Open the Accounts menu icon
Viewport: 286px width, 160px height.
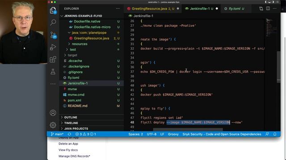pos(53,113)
